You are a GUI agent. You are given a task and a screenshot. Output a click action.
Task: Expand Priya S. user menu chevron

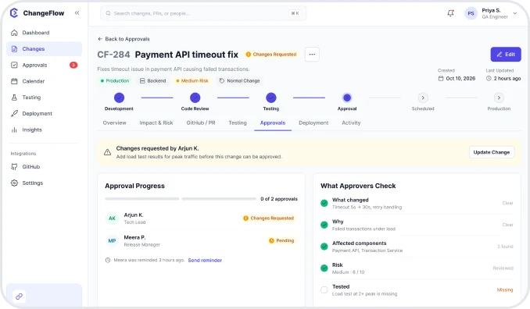click(x=515, y=13)
